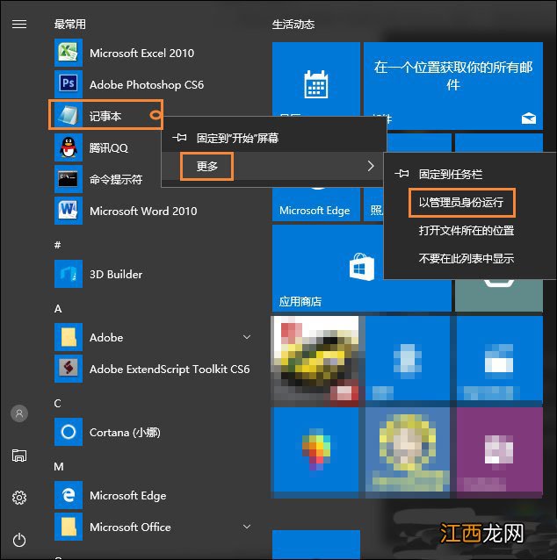Select the 腾讯QQ label text
This screenshot has height=560, width=557.
109,147
